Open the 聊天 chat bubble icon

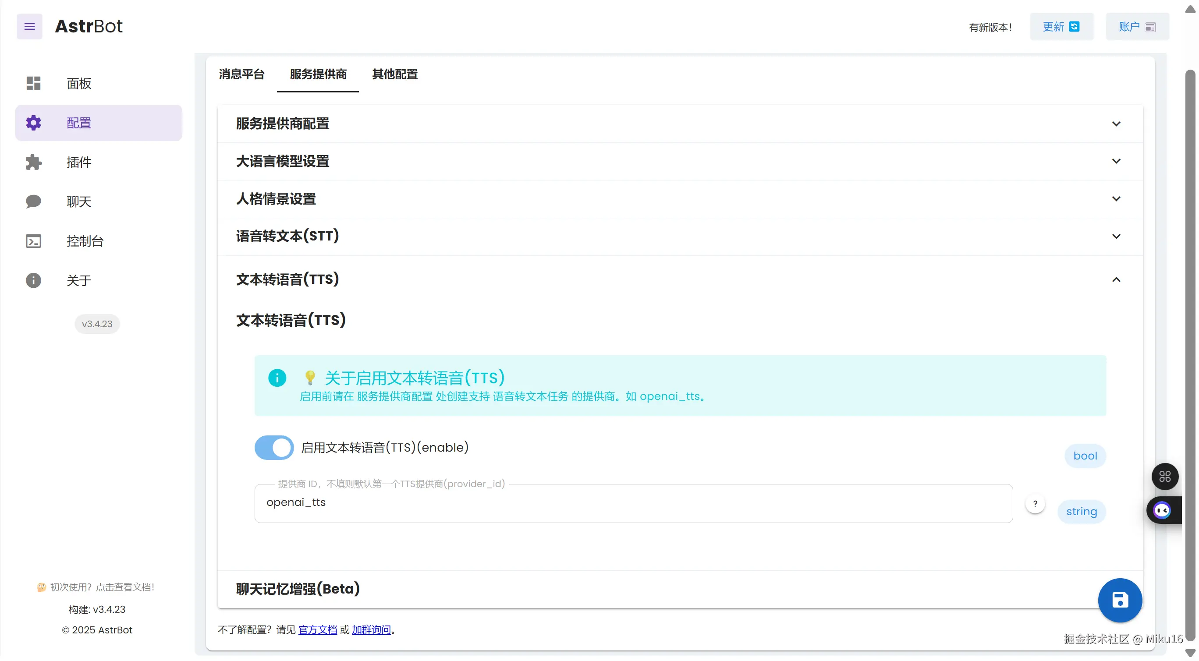(x=33, y=201)
